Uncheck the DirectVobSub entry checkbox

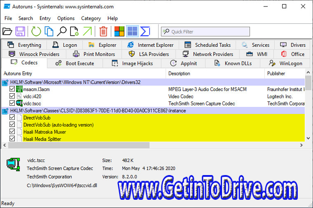tap(12, 117)
